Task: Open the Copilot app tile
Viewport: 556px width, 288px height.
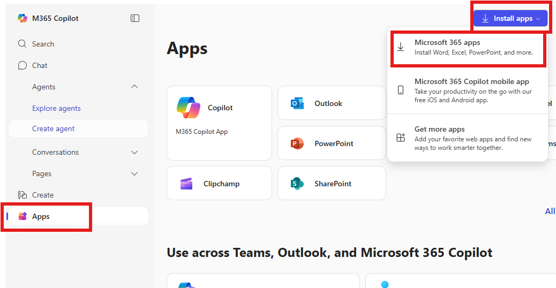Action: (219, 123)
